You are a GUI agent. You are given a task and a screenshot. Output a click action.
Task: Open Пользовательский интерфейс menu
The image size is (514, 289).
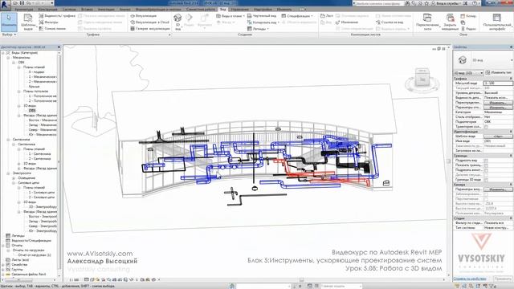pyautogui.click(x=497, y=22)
